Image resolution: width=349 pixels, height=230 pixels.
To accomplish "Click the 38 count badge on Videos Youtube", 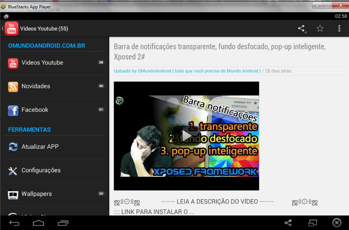I will click(x=101, y=62).
